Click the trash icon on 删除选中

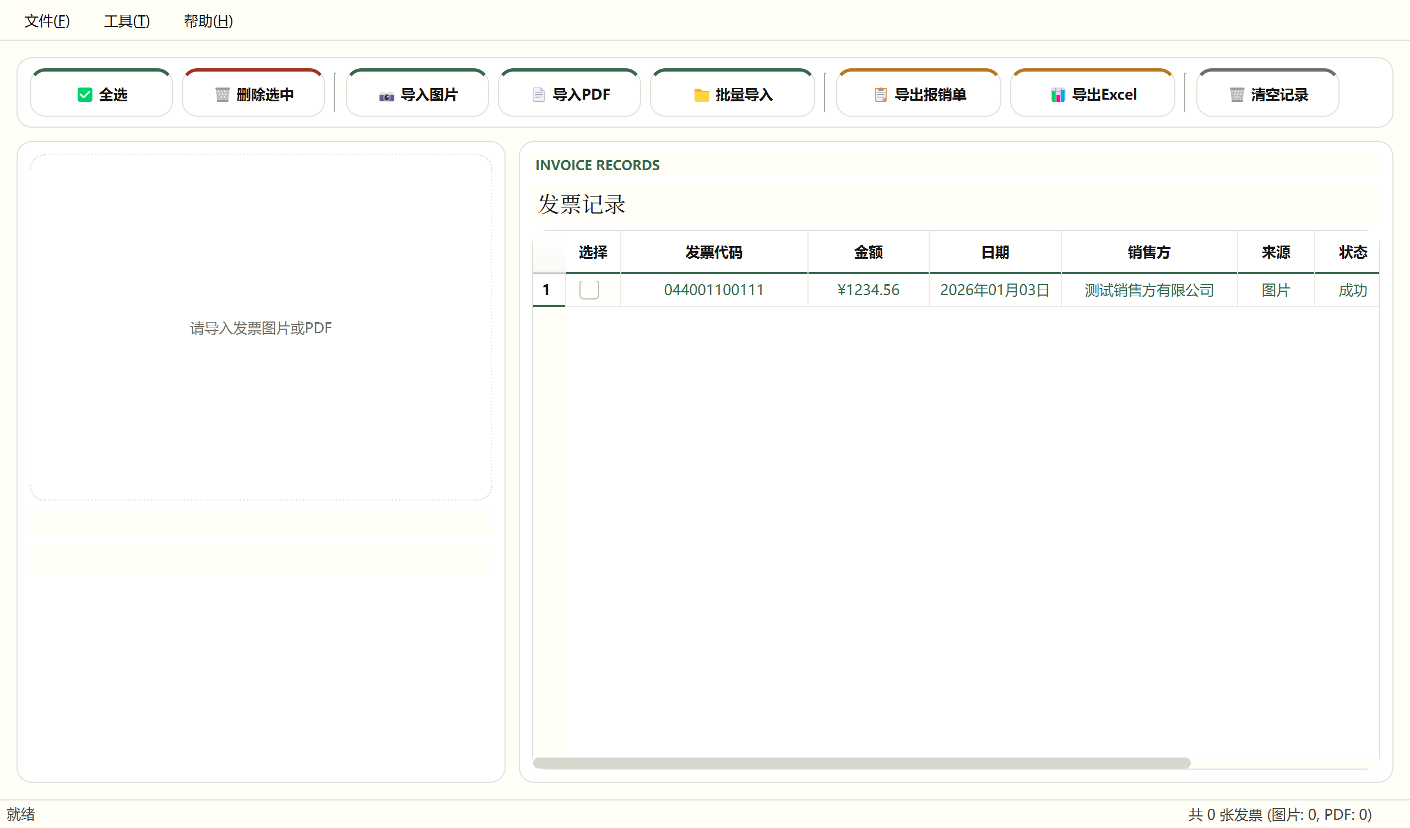point(222,95)
